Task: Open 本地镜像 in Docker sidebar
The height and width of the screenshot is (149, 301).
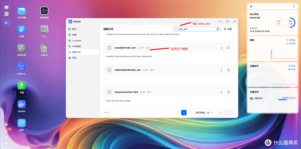Action: point(83,46)
